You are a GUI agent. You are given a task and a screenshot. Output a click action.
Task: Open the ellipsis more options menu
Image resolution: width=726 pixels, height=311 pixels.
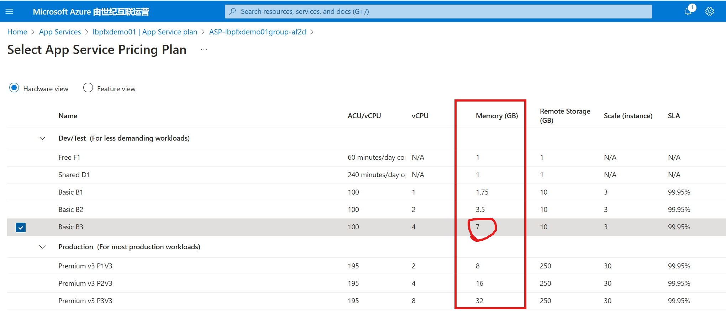[204, 50]
